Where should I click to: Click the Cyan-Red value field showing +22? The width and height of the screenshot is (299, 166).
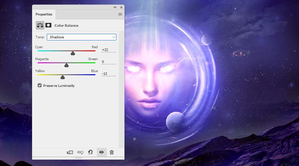tap(108, 50)
